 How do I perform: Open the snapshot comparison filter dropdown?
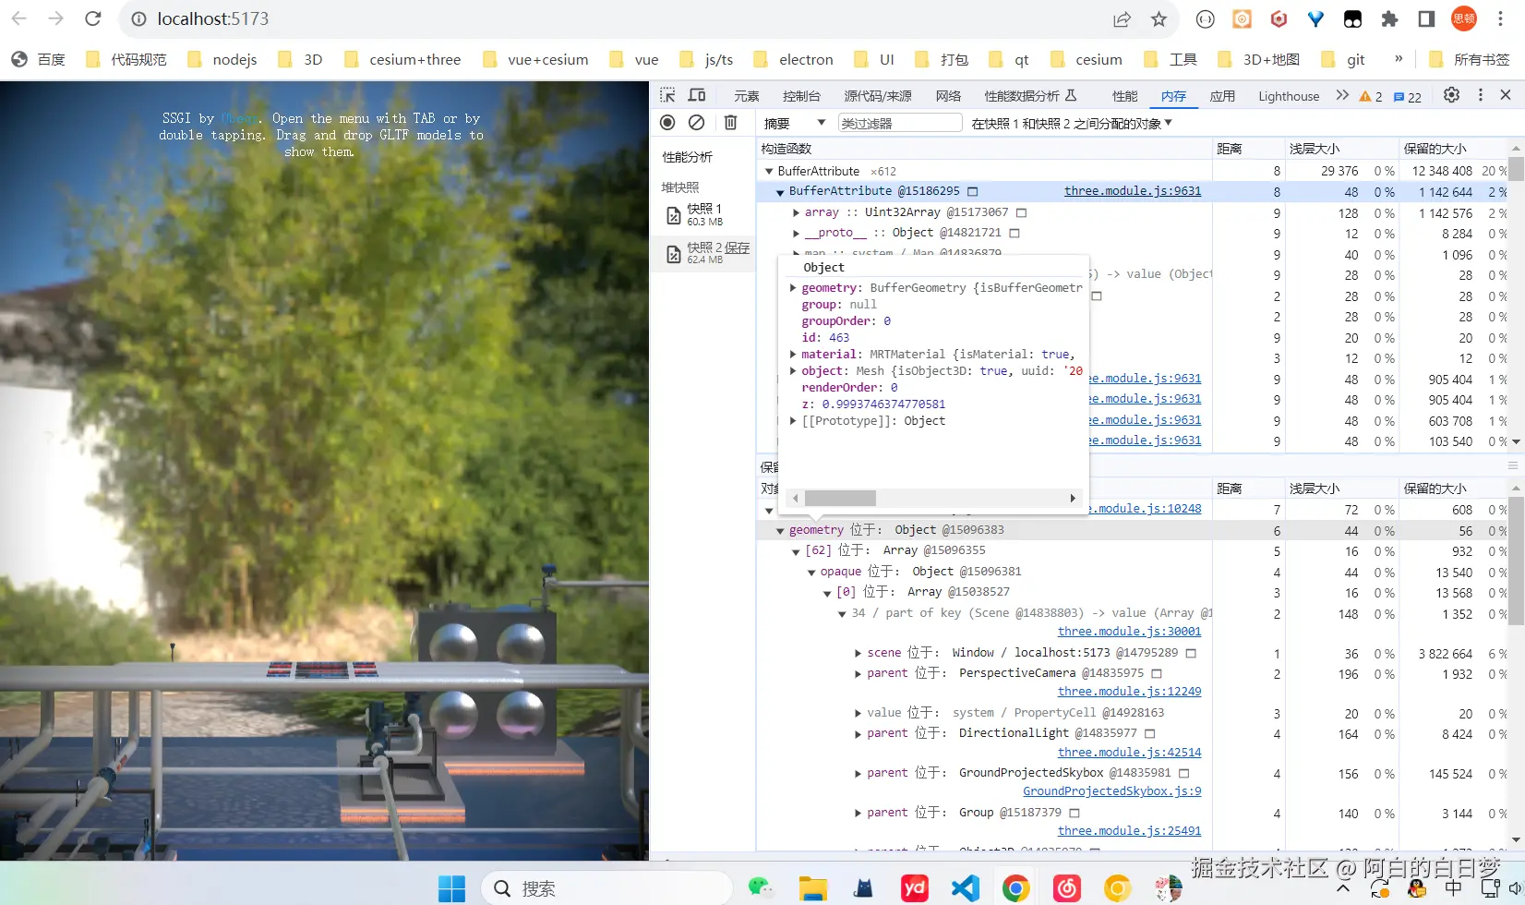point(1071,123)
